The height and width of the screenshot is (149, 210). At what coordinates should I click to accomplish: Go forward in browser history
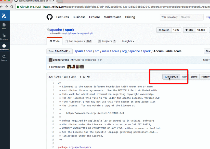coord(6,7)
